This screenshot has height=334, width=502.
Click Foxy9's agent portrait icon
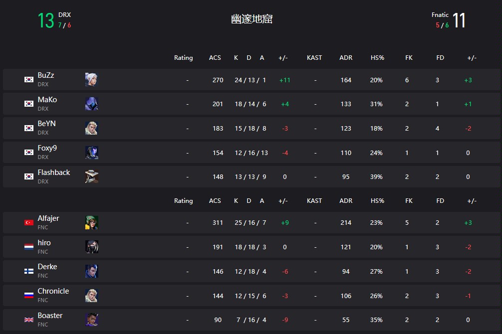click(91, 153)
